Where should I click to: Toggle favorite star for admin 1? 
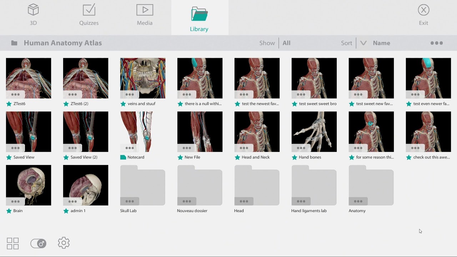[x=66, y=211]
